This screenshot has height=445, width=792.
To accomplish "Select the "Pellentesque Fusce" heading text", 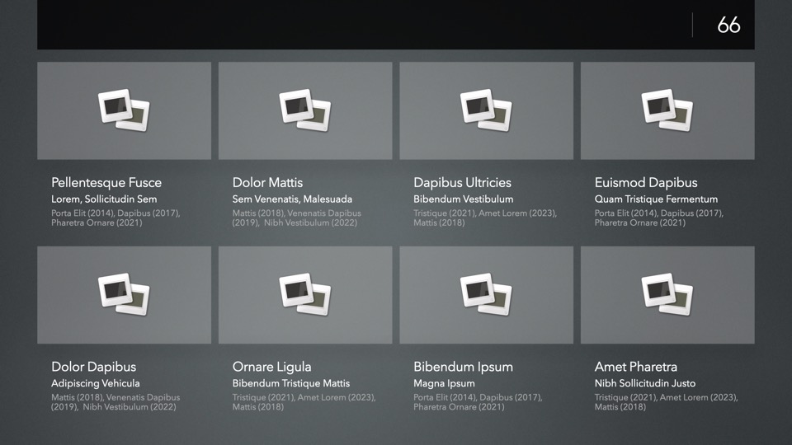I will click(x=106, y=183).
